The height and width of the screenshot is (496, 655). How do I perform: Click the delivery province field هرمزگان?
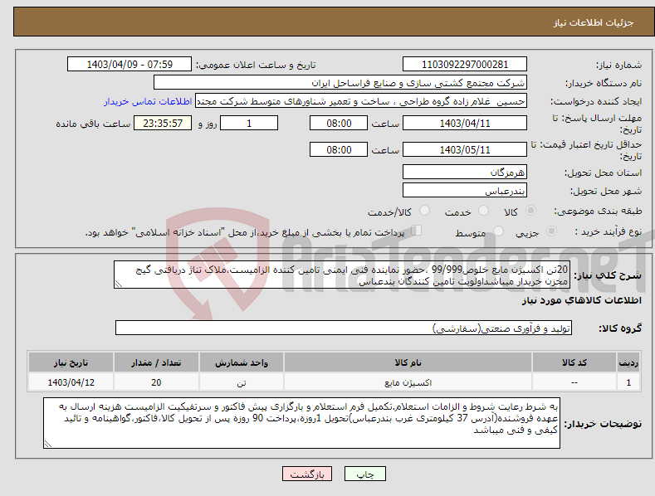(x=465, y=172)
